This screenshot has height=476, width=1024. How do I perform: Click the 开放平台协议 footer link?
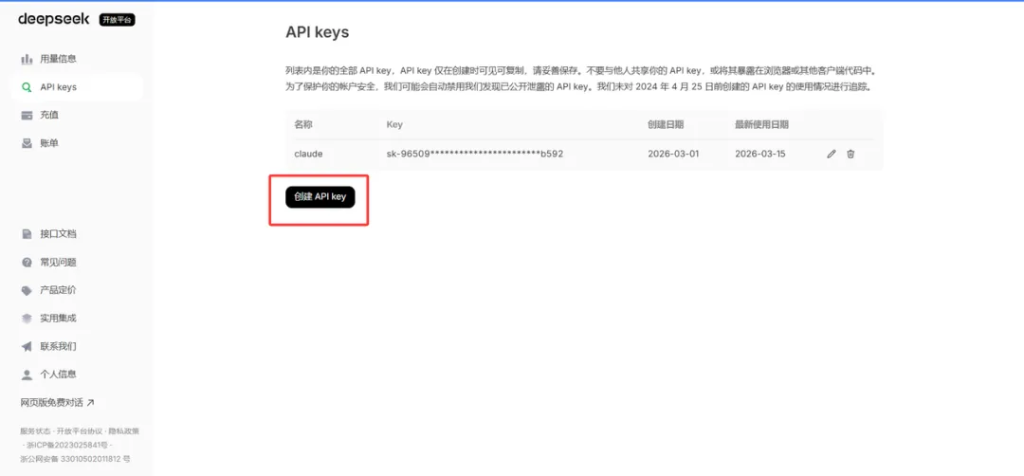[80, 430]
